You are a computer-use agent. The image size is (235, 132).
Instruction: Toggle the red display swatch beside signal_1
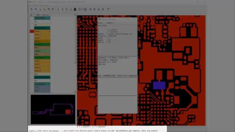pyautogui.click(x=32, y=31)
